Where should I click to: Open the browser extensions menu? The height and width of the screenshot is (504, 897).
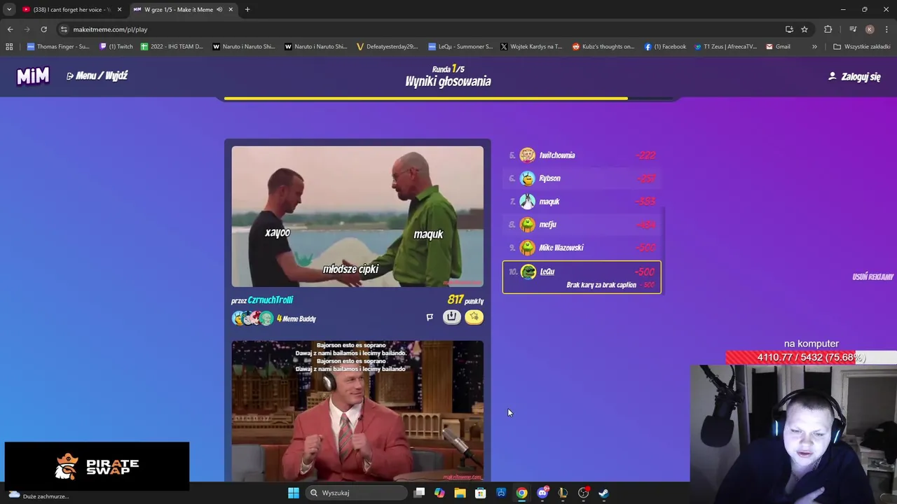pos(828,29)
